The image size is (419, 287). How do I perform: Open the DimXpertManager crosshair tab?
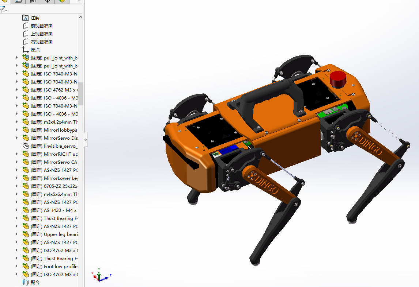tap(48, 1)
